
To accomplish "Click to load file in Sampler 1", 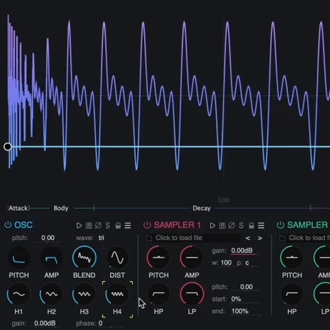I will [x=179, y=238].
